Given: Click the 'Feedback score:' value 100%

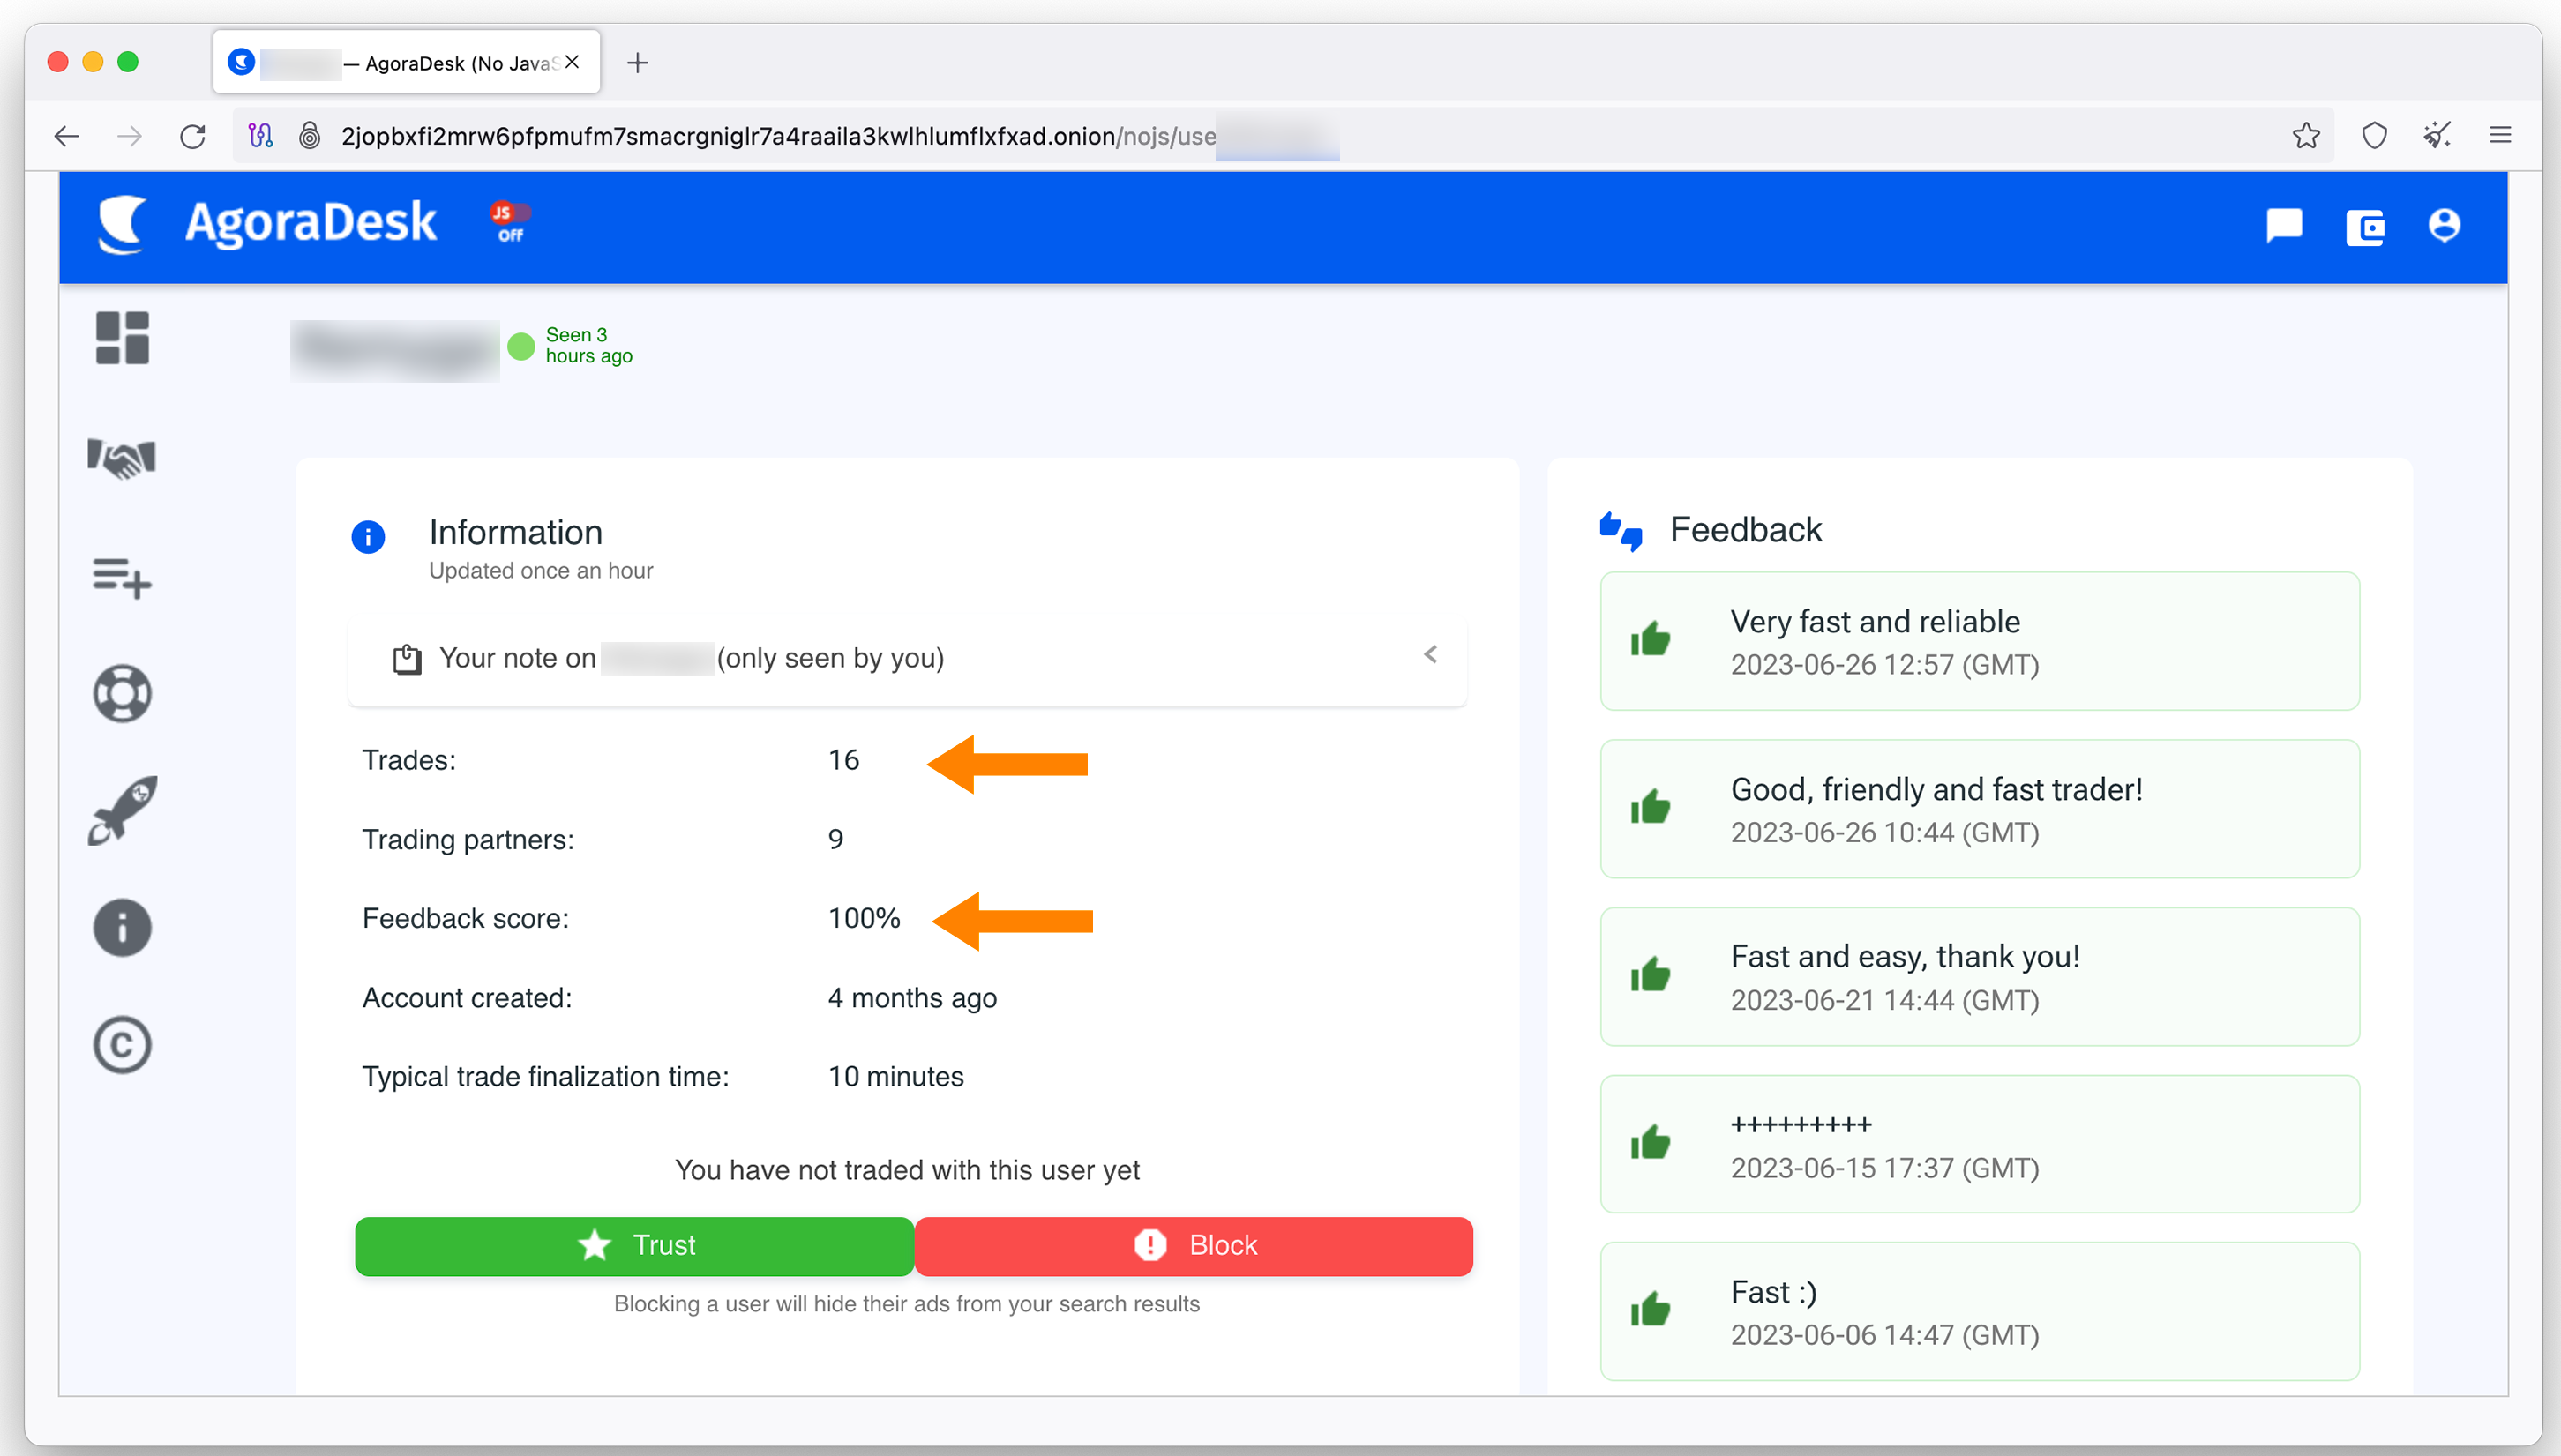Looking at the screenshot, I should tap(864, 919).
